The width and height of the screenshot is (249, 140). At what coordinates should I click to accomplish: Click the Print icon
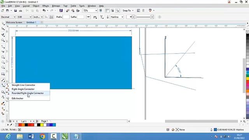(21, 10)
